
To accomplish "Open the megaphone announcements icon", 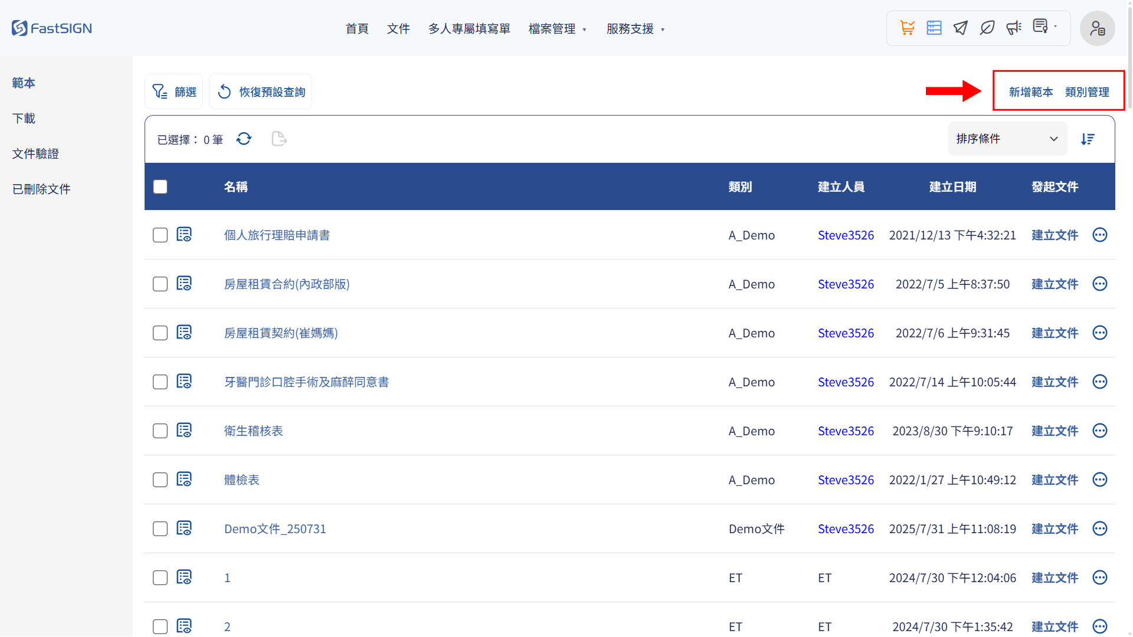I will [x=1014, y=28].
